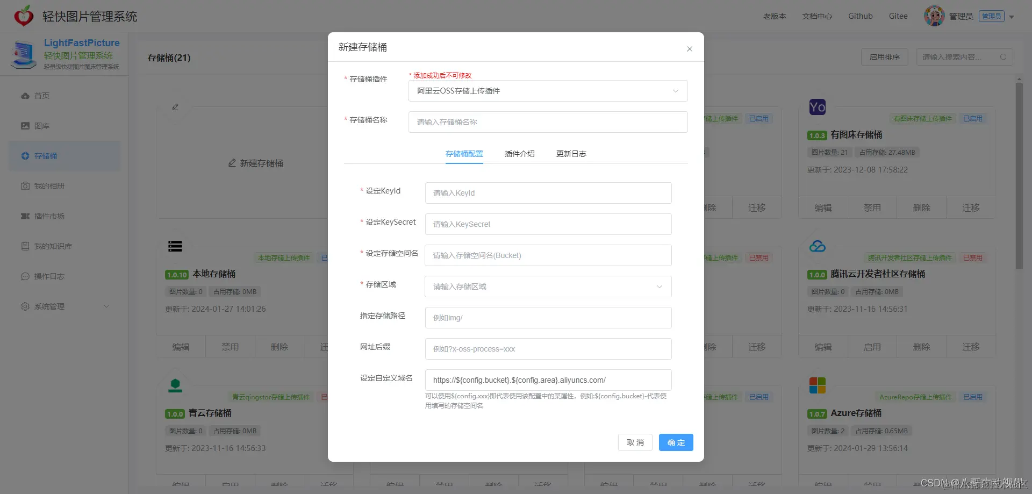Viewport: 1032px width, 494px height.
Task: Click the AzureRepo存储上传插件 tag
Action: [x=915, y=397]
